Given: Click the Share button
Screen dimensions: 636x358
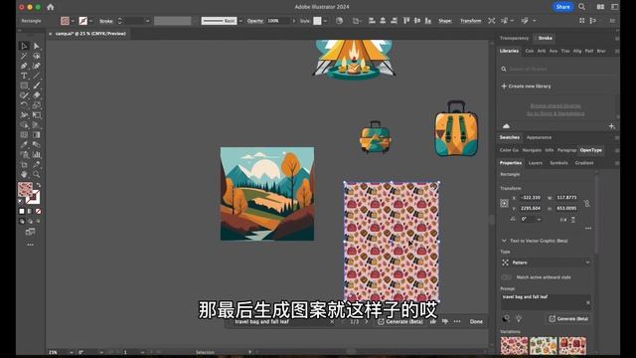Looking at the screenshot, I should click(563, 7).
